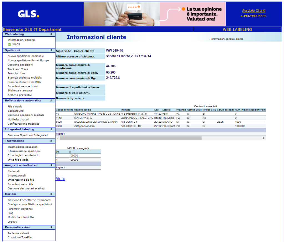Collapse the WebLabeling section chevron
284x242 pixels.
click(x=51, y=34)
